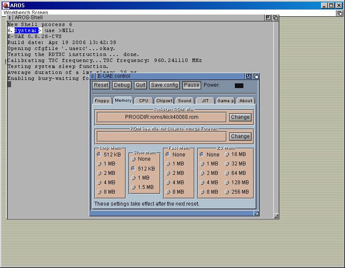Open the Sound tab
The image size is (345, 268).
(184, 100)
